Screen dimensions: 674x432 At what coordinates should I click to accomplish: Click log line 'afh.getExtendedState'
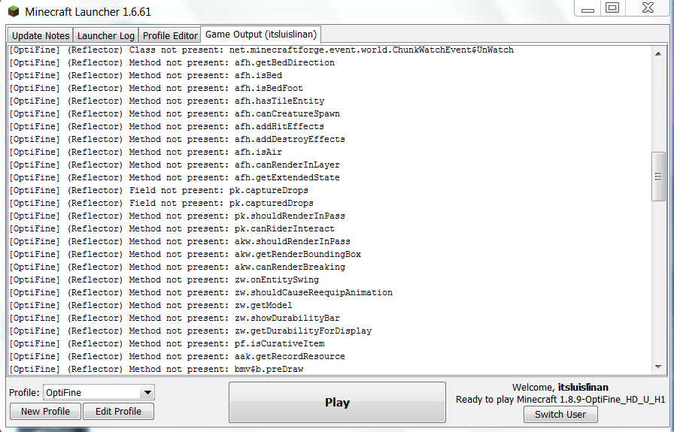(x=175, y=178)
